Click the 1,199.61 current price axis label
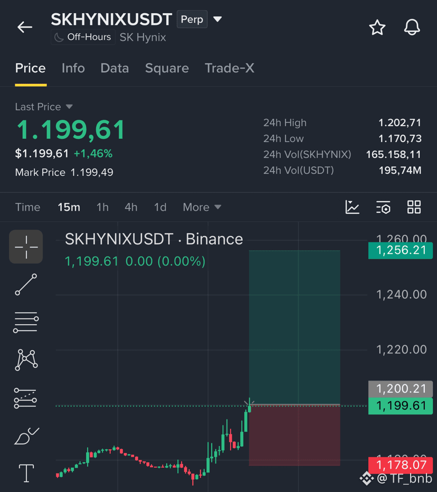 (x=401, y=406)
